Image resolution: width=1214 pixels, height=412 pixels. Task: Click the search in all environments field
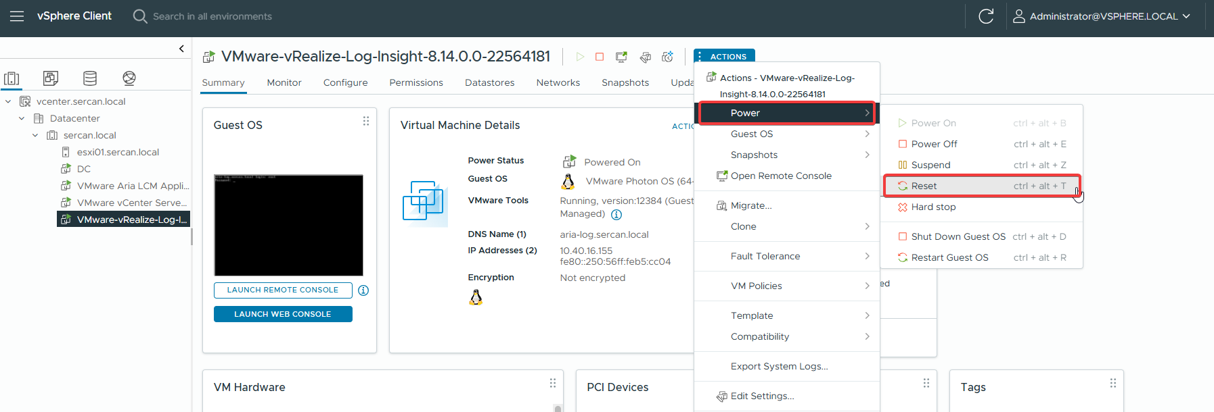[x=212, y=16]
